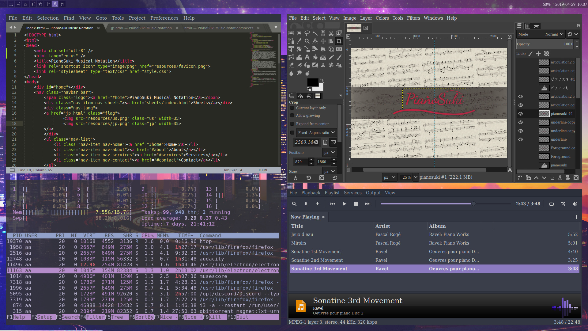Select the Bucket Fill tool

click(315, 57)
